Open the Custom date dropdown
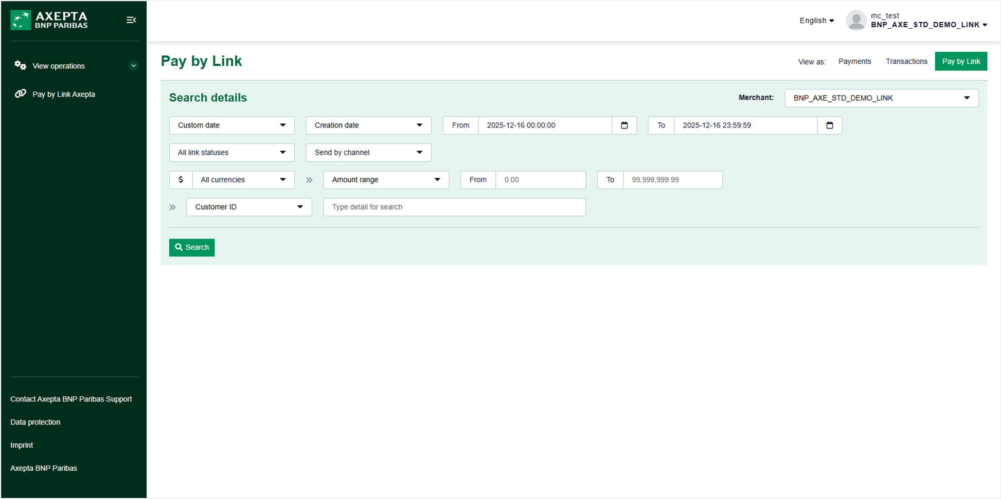1001x499 pixels. pos(231,125)
